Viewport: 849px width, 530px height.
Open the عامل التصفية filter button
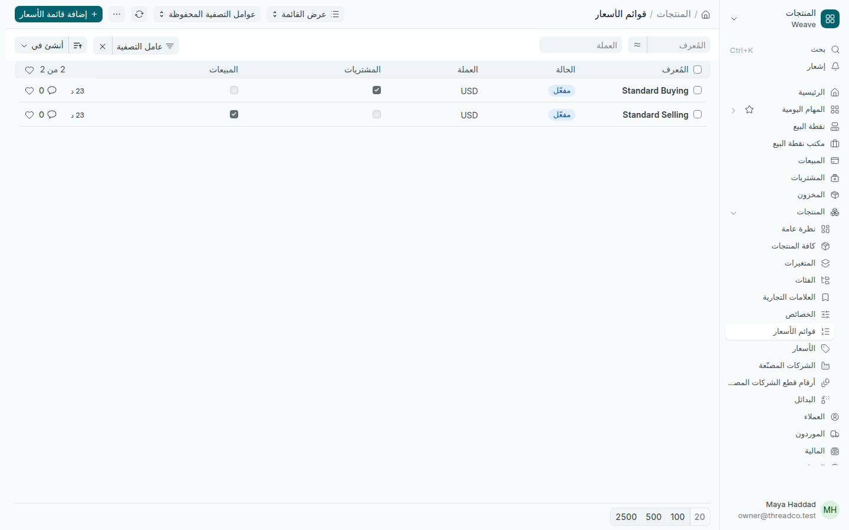point(146,46)
